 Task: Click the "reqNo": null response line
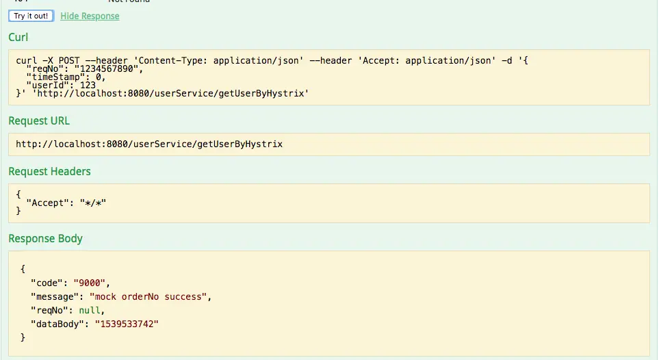click(67, 310)
